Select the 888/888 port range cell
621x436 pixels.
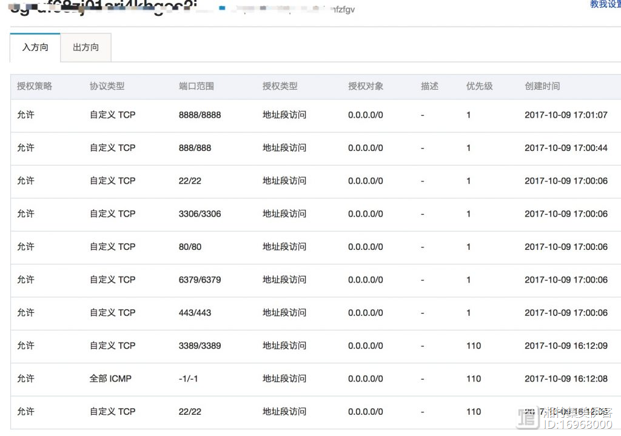click(x=195, y=148)
